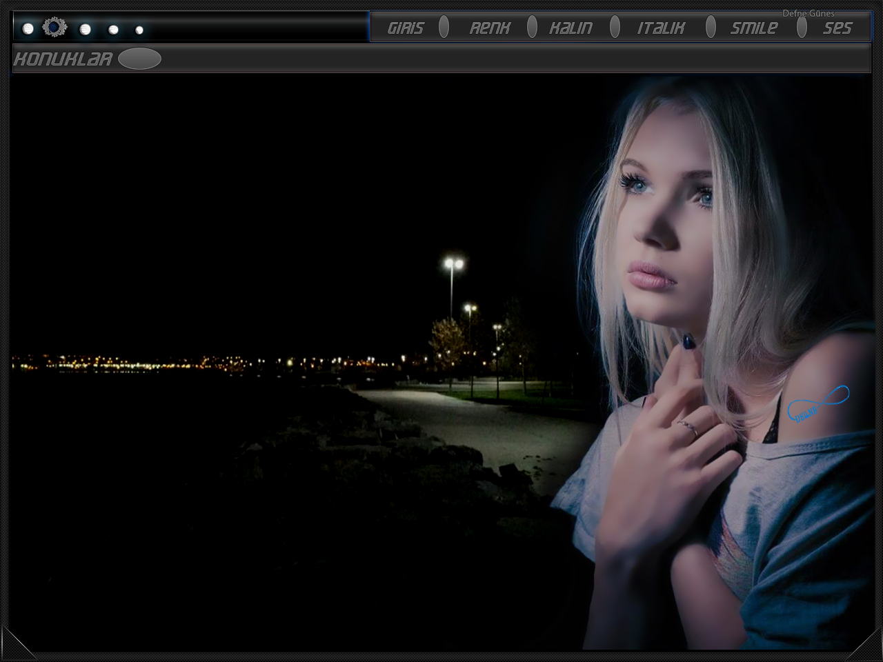The image size is (883, 662).
Task: Click the white dot immediately right of the gear
Action: [x=86, y=30]
